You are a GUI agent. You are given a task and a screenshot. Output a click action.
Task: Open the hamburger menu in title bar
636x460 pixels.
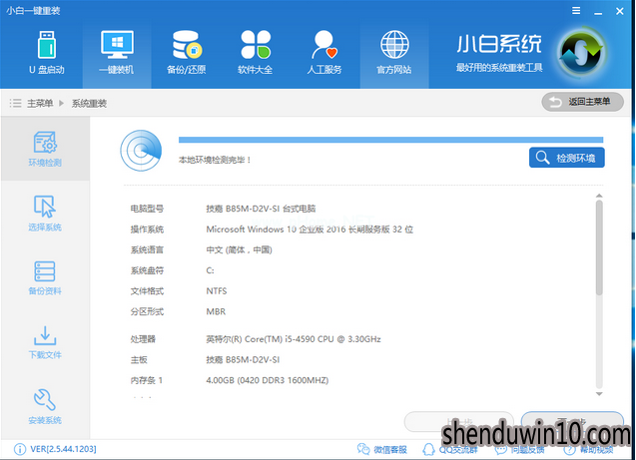576,11
